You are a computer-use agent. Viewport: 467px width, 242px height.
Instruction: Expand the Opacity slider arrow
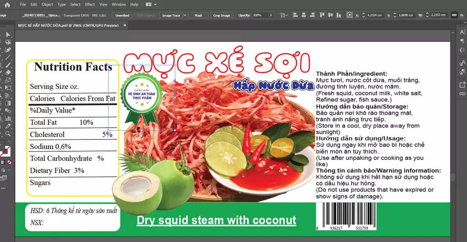(x=271, y=15)
